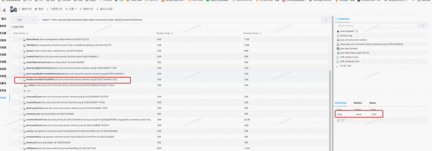
Task: Open the OQL query type dropdown
Action: [24, 20]
